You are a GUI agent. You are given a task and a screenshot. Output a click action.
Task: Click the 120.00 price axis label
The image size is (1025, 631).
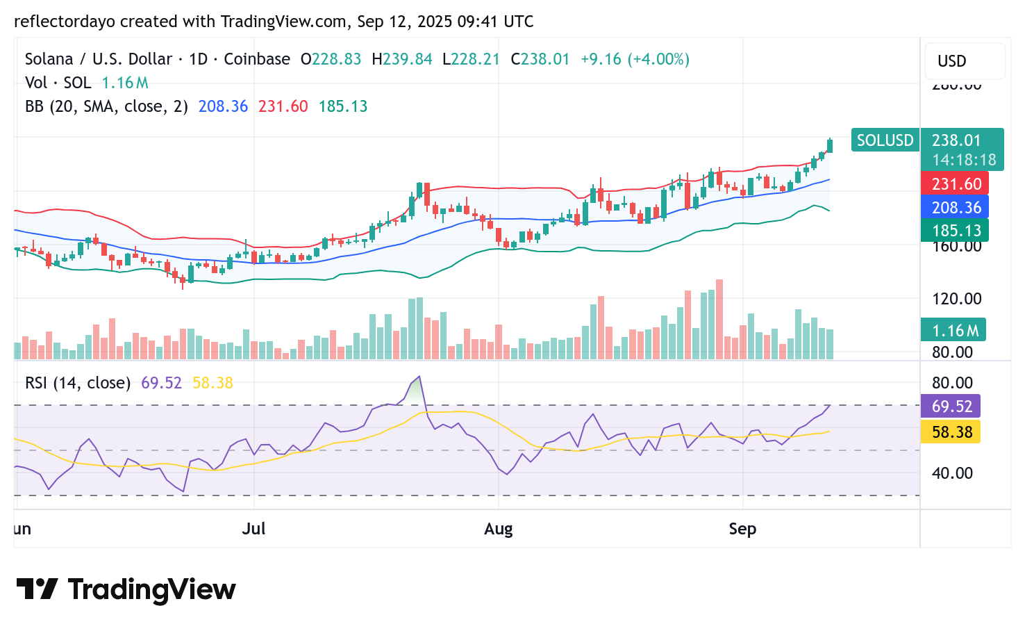click(956, 299)
